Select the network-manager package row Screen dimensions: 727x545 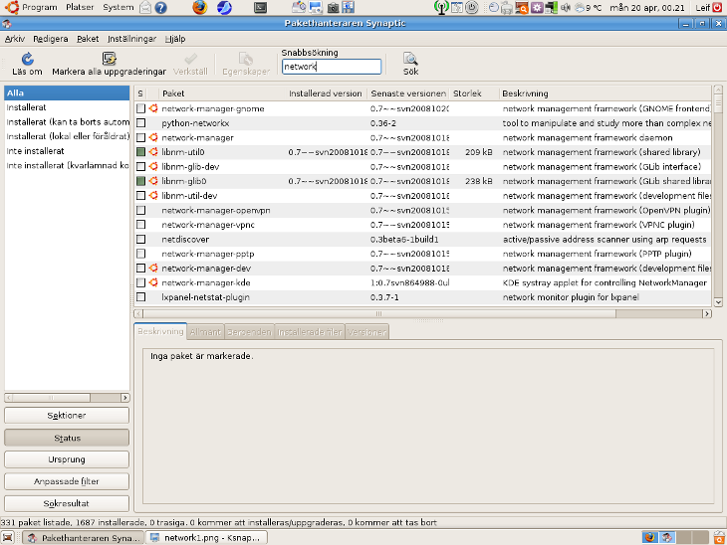(422, 137)
